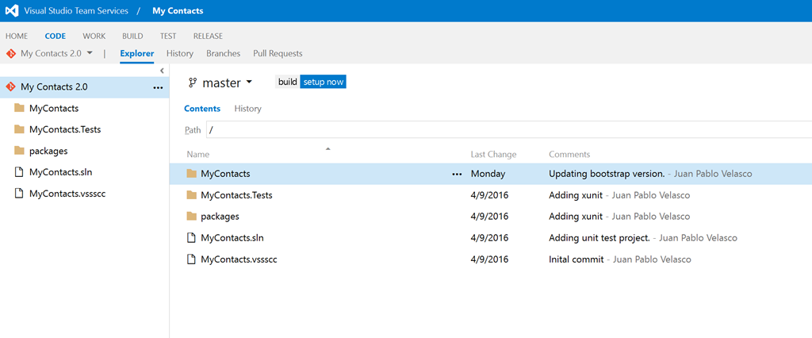Click the build badge label
Screen dimensions: 812x338
point(287,83)
